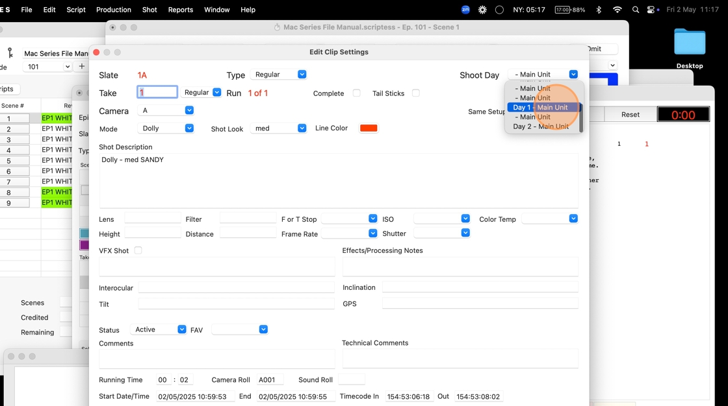
Task: Click the Shot Description text area
Action: click(339, 181)
